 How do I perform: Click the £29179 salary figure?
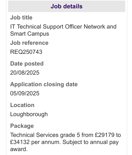coord(105,135)
